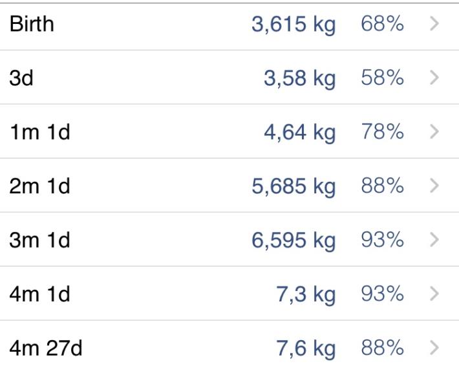Select the Birth row label
The height and width of the screenshot is (388, 459).
pos(32,24)
